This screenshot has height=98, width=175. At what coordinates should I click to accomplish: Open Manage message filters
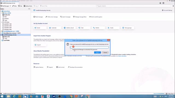point(80,17)
